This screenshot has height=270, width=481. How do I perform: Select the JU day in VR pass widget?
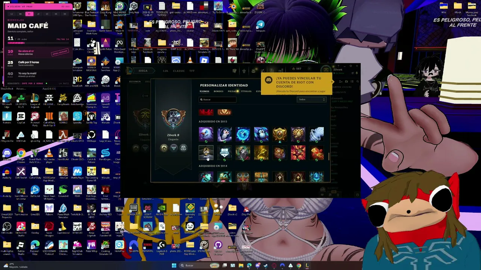tap(38, 14)
